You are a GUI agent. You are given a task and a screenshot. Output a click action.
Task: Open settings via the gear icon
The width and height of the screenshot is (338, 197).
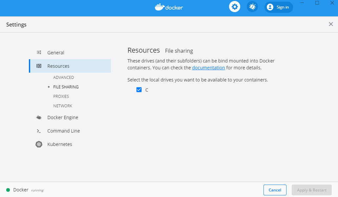point(235,7)
